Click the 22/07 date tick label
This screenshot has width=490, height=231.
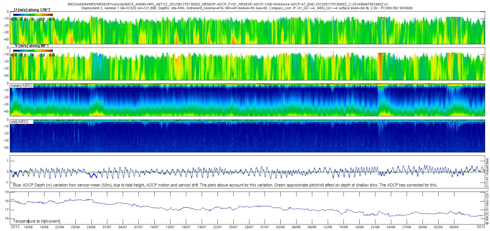218,227
